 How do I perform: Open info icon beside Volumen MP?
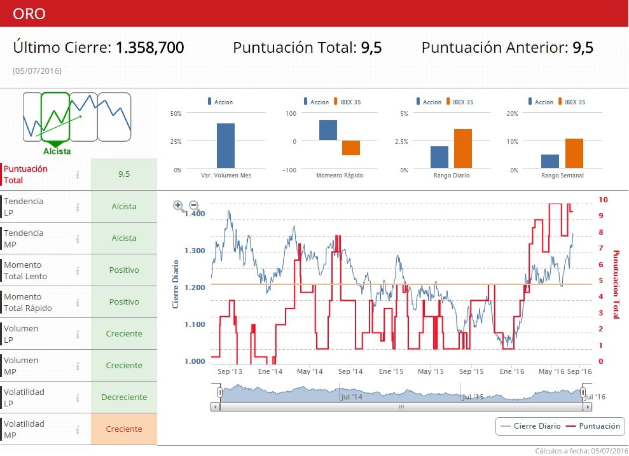coord(78,366)
